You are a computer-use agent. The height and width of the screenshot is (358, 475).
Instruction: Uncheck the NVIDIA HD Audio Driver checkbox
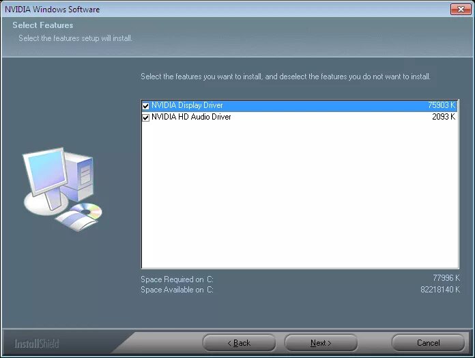click(146, 118)
